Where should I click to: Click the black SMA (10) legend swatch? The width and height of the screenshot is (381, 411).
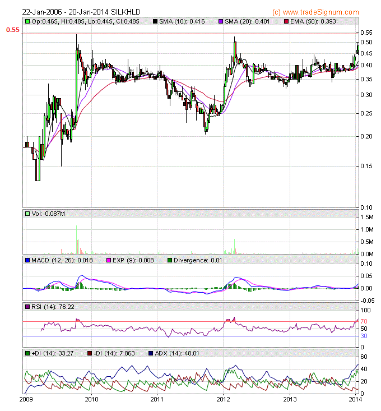coord(155,21)
